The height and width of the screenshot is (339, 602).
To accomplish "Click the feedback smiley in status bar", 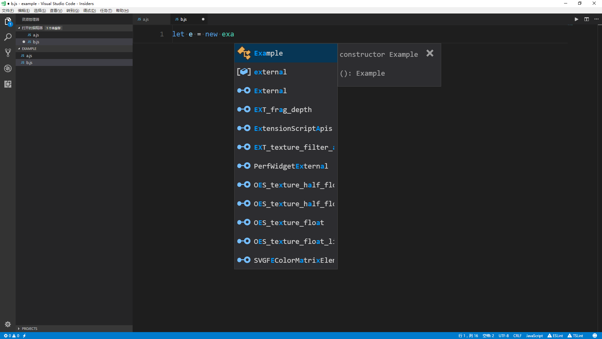I will coord(594,336).
